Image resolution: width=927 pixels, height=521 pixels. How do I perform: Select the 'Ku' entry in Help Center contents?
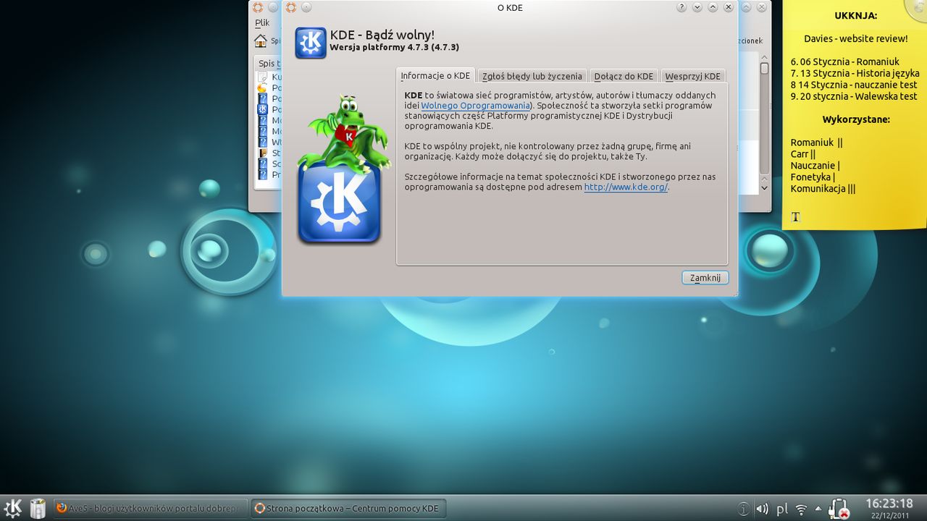coord(269,77)
